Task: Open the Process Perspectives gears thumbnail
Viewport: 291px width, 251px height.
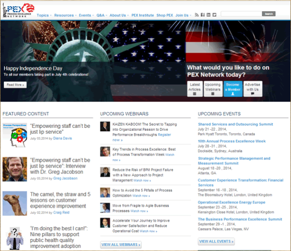Action: tap(15, 135)
